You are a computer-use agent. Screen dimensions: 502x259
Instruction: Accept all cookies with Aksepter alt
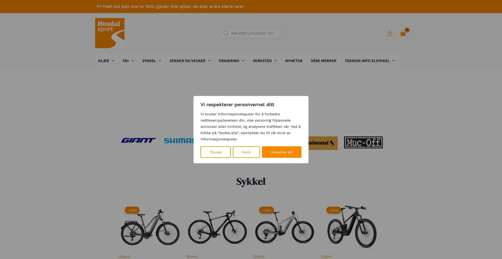[282, 152]
